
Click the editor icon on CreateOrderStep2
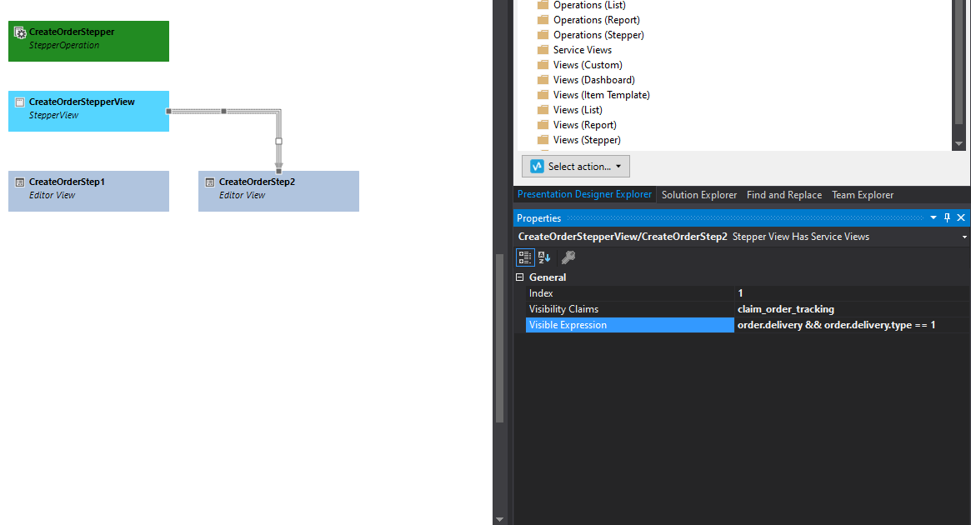pyautogui.click(x=210, y=182)
